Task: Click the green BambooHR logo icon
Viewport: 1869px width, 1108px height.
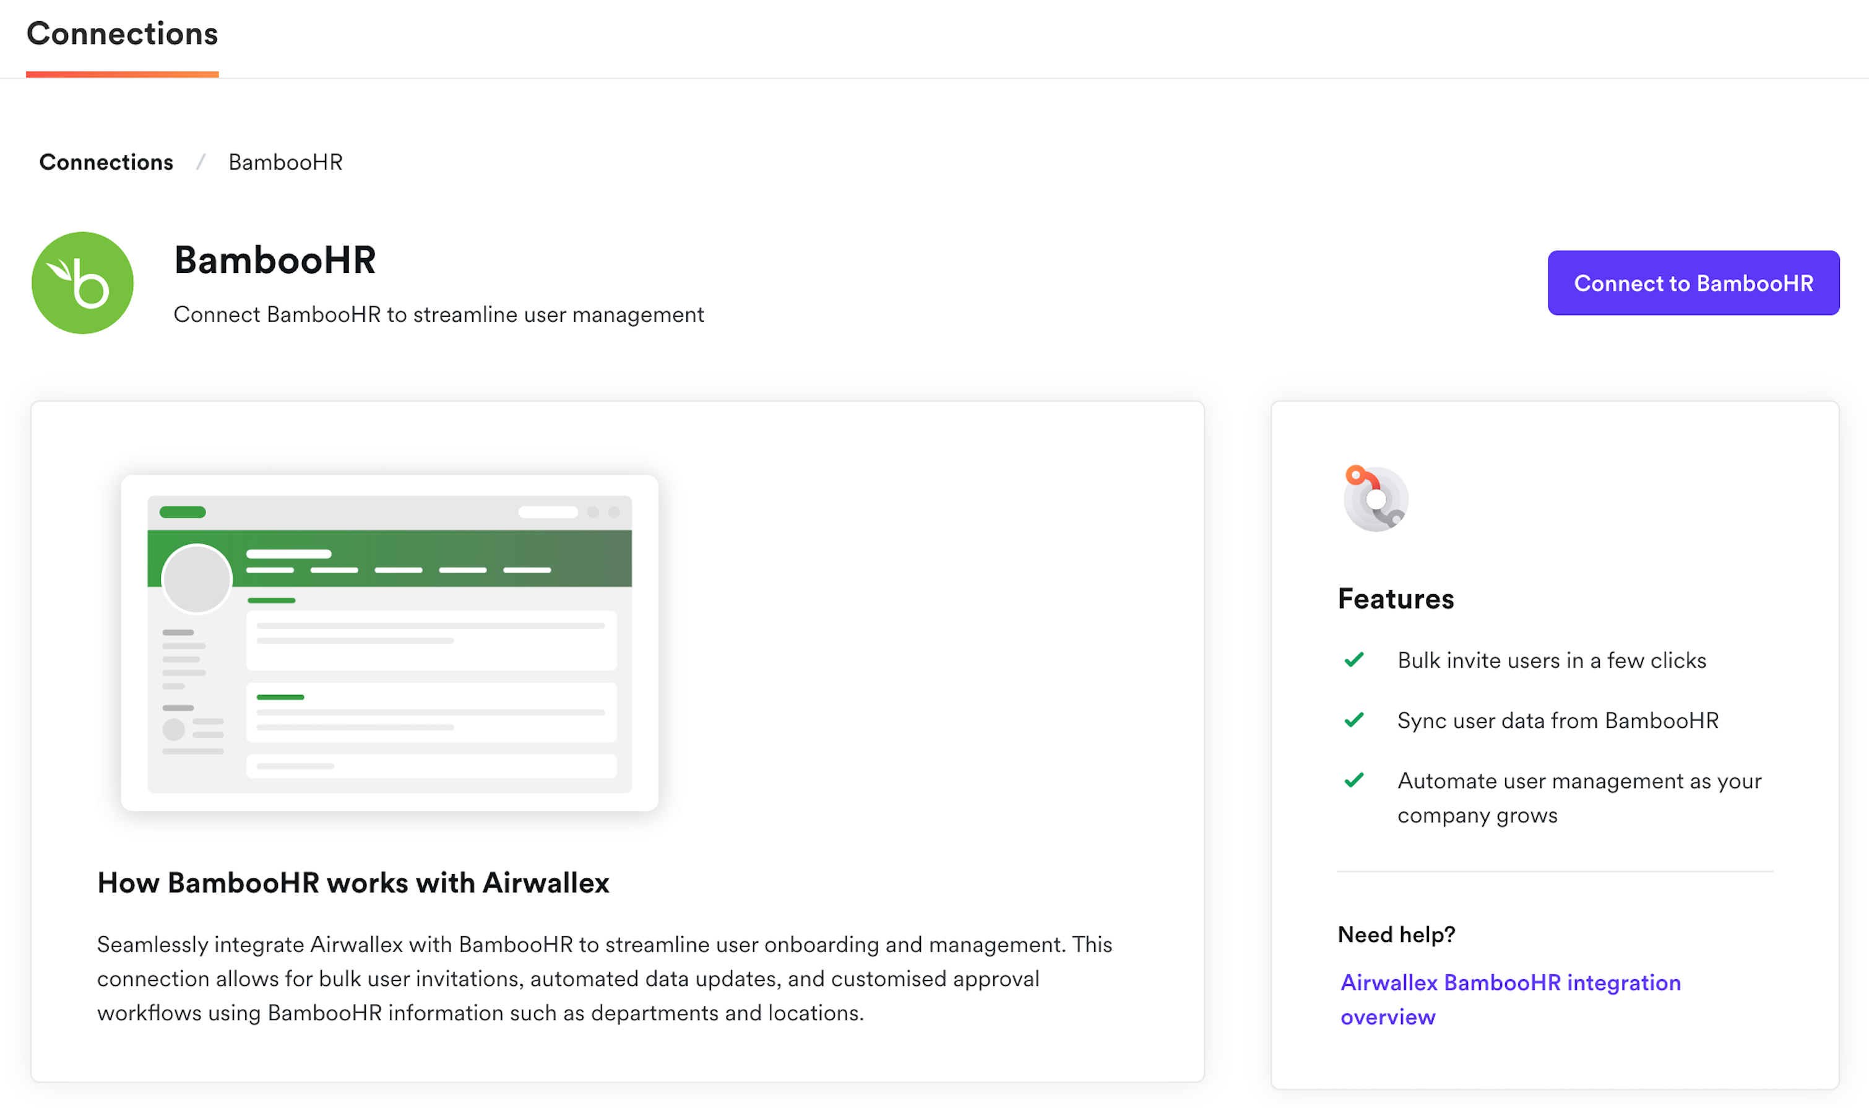Action: tap(82, 283)
